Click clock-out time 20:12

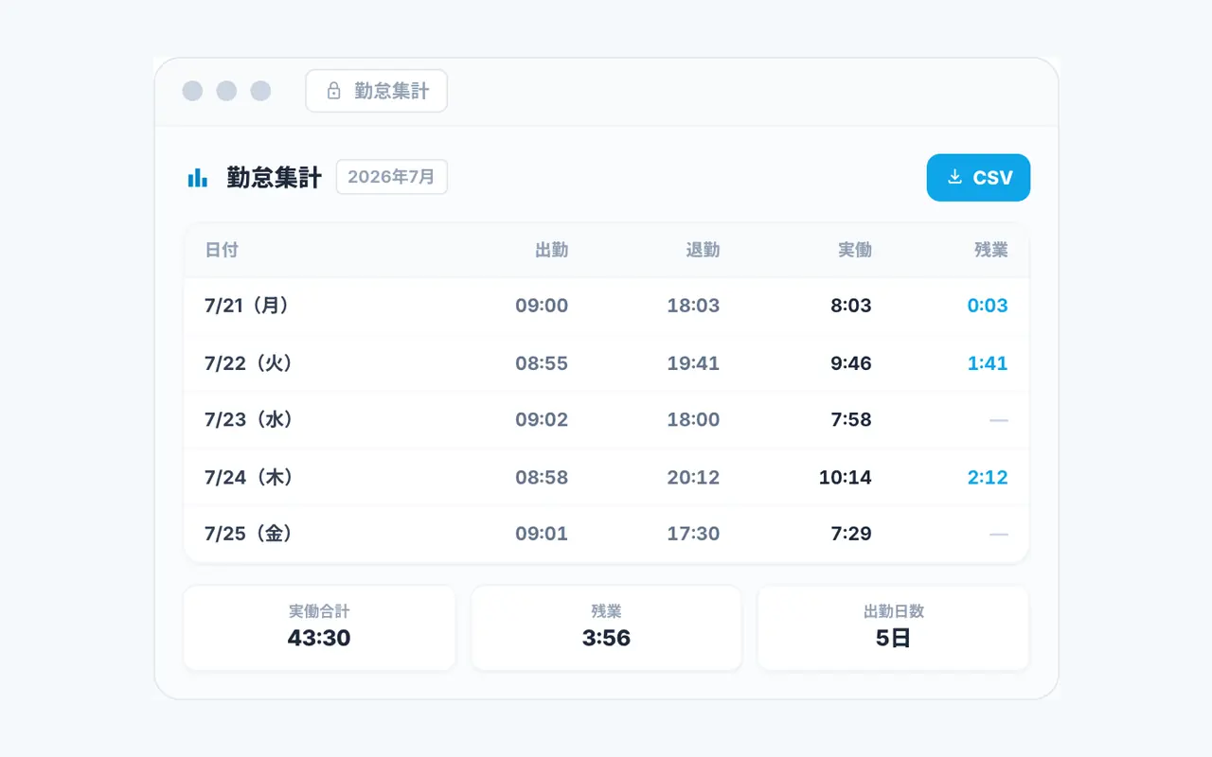[x=693, y=477]
